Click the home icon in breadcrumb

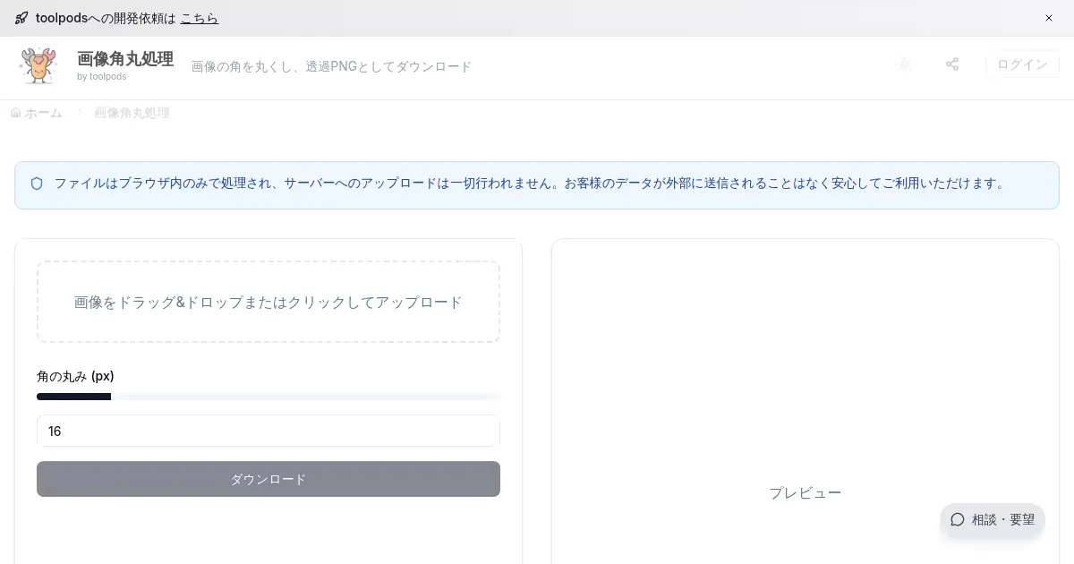tap(15, 113)
